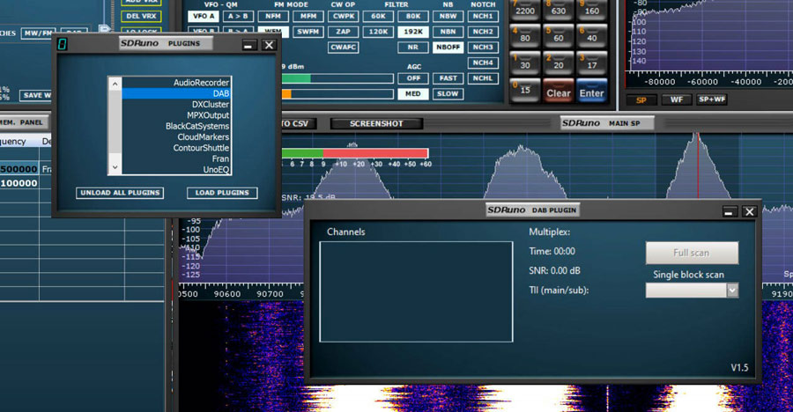The width and height of the screenshot is (793, 412).
Task: Toggle CWPK option
Action: (344, 16)
